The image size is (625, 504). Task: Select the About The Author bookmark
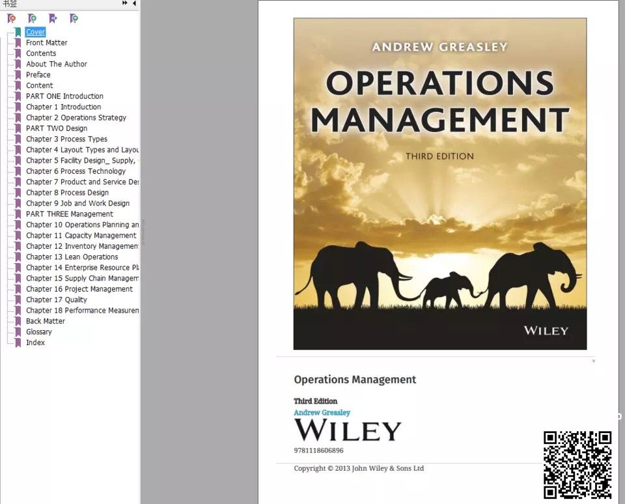point(56,64)
